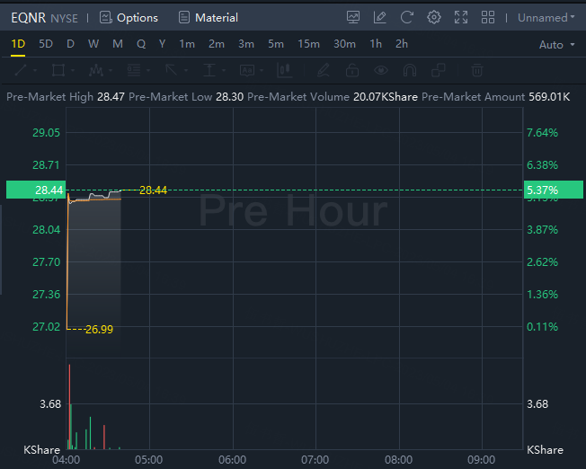Viewport: 586px width, 469px height.
Task: Delete drawings with the trash icon
Action: coord(477,70)
